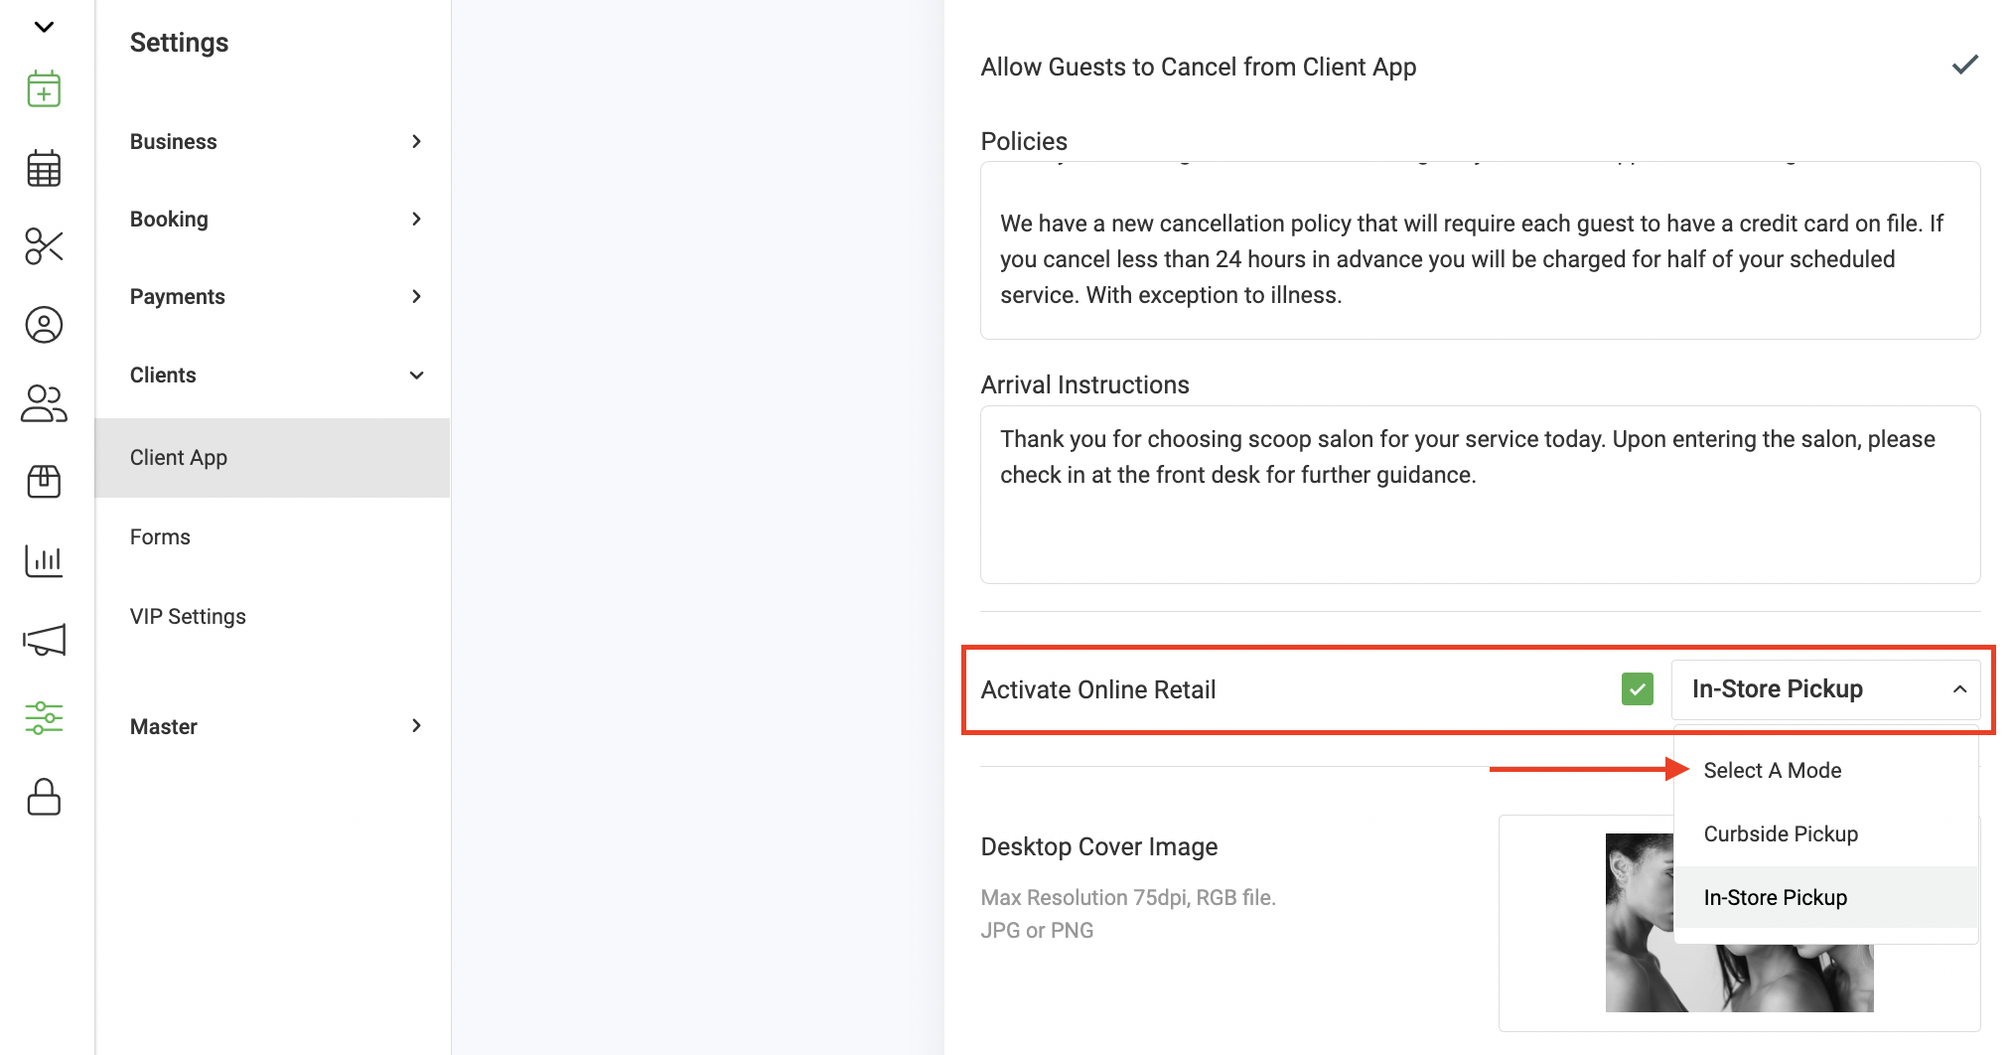The width and height of the screenshot is (2014, 1055).
Task: Open the scissors services icon
Action: coord(44,246)
